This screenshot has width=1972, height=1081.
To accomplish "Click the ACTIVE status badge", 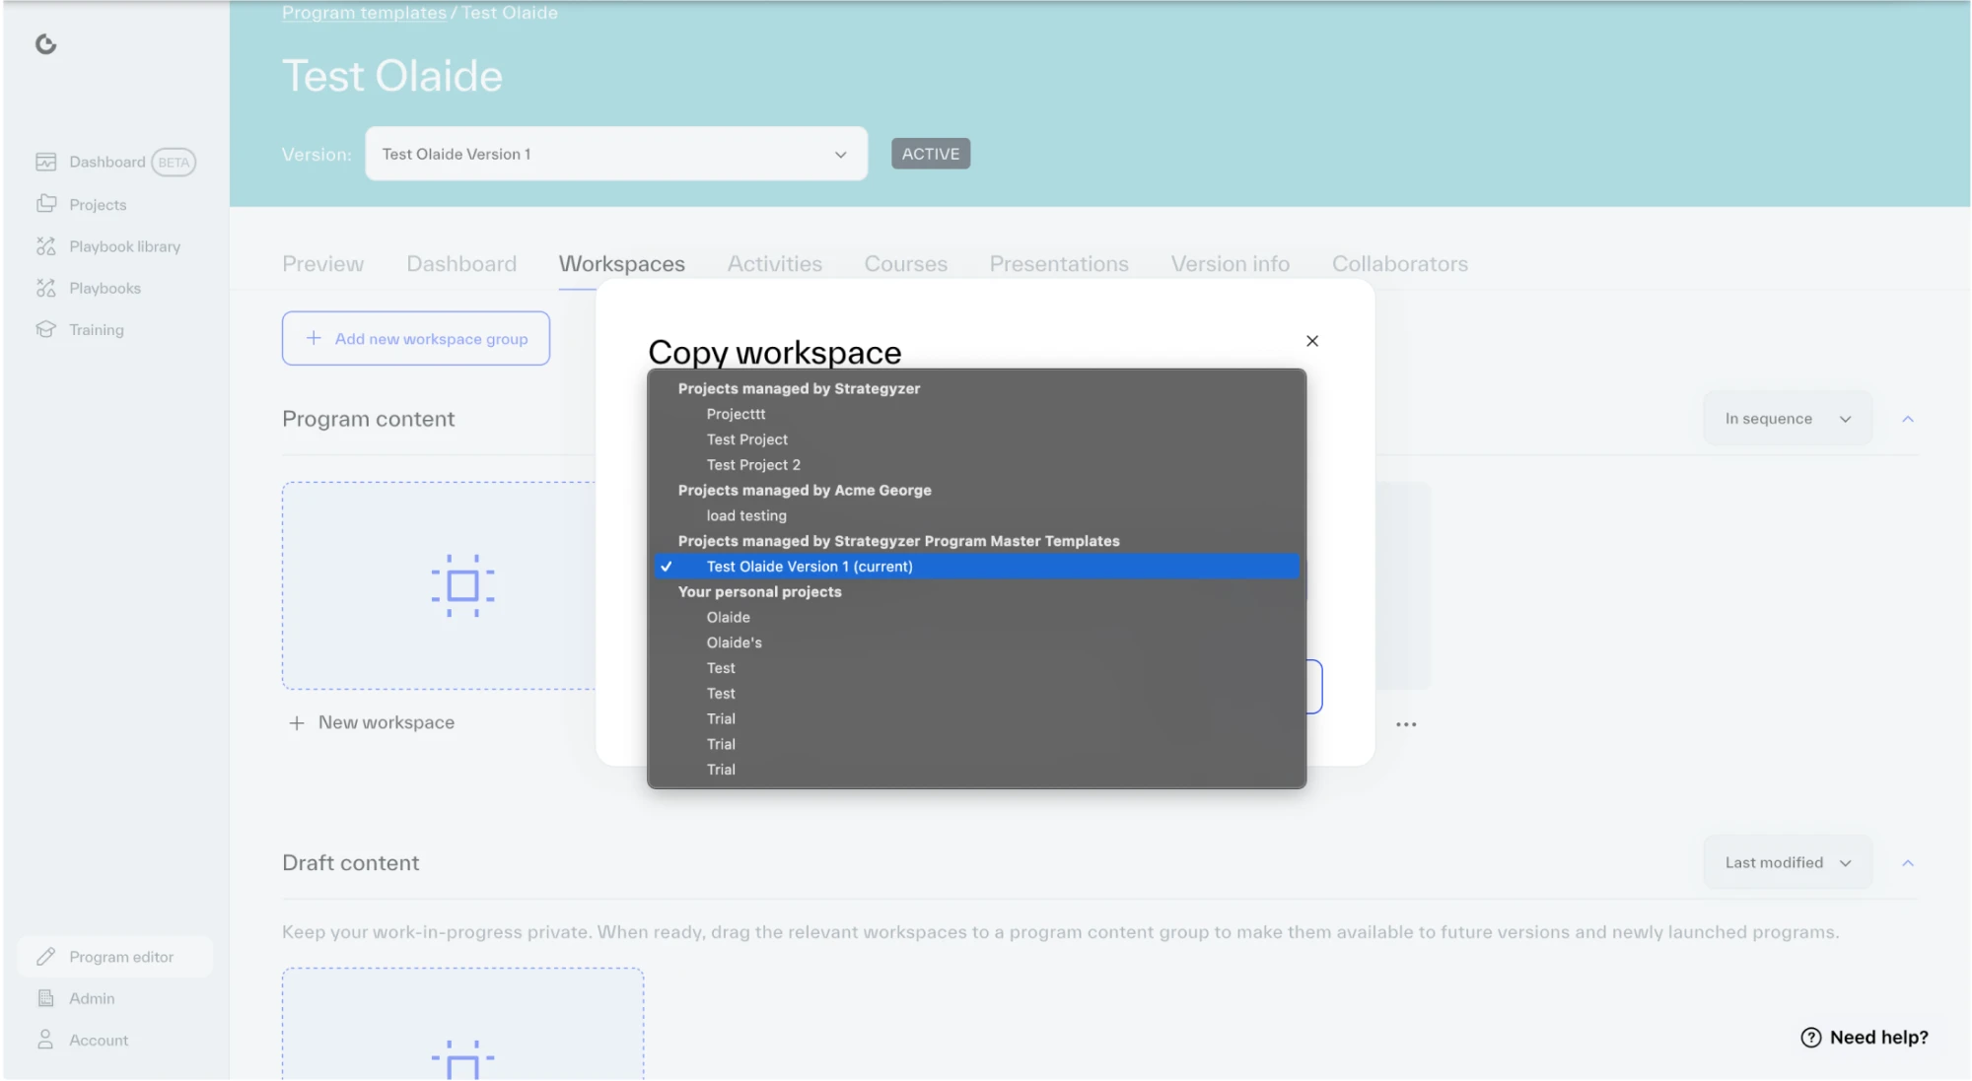I will coord(931,154).
